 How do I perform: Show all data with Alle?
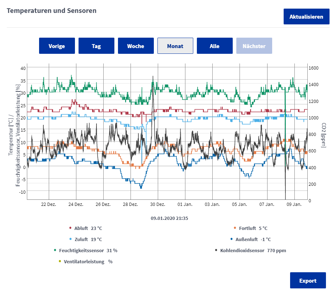[214, 46]
